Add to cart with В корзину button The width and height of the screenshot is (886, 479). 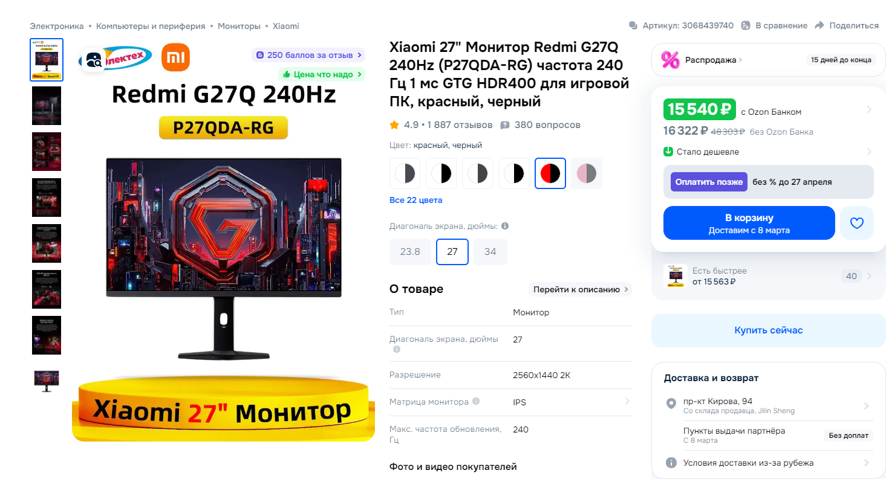coord(749,223)
